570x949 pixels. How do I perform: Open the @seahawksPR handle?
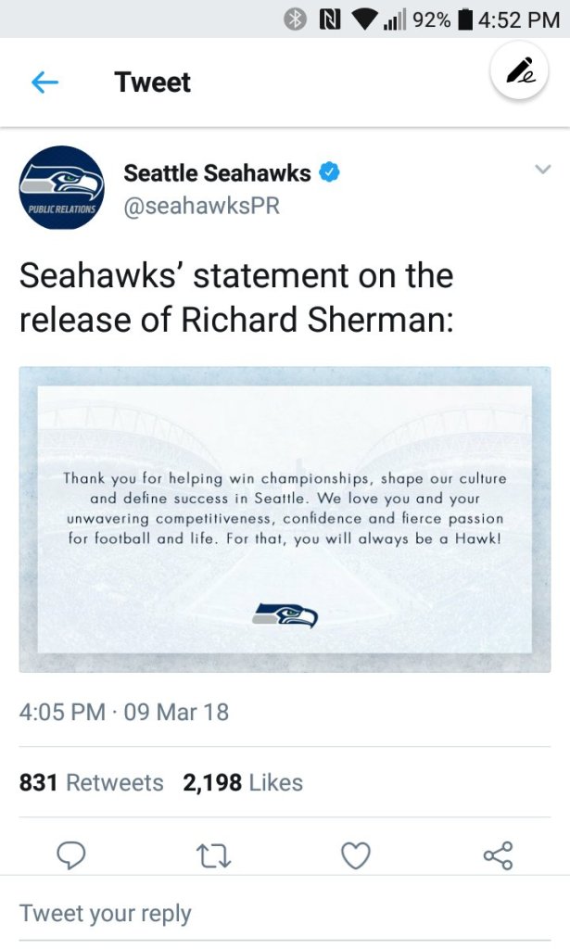coord(201,207)
